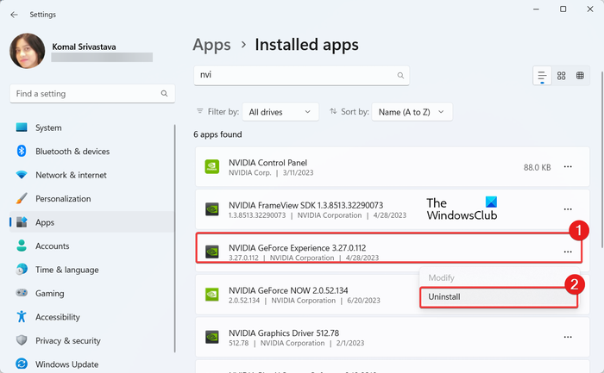
Task: Switch to grid view layout
Action: (562, 76)
